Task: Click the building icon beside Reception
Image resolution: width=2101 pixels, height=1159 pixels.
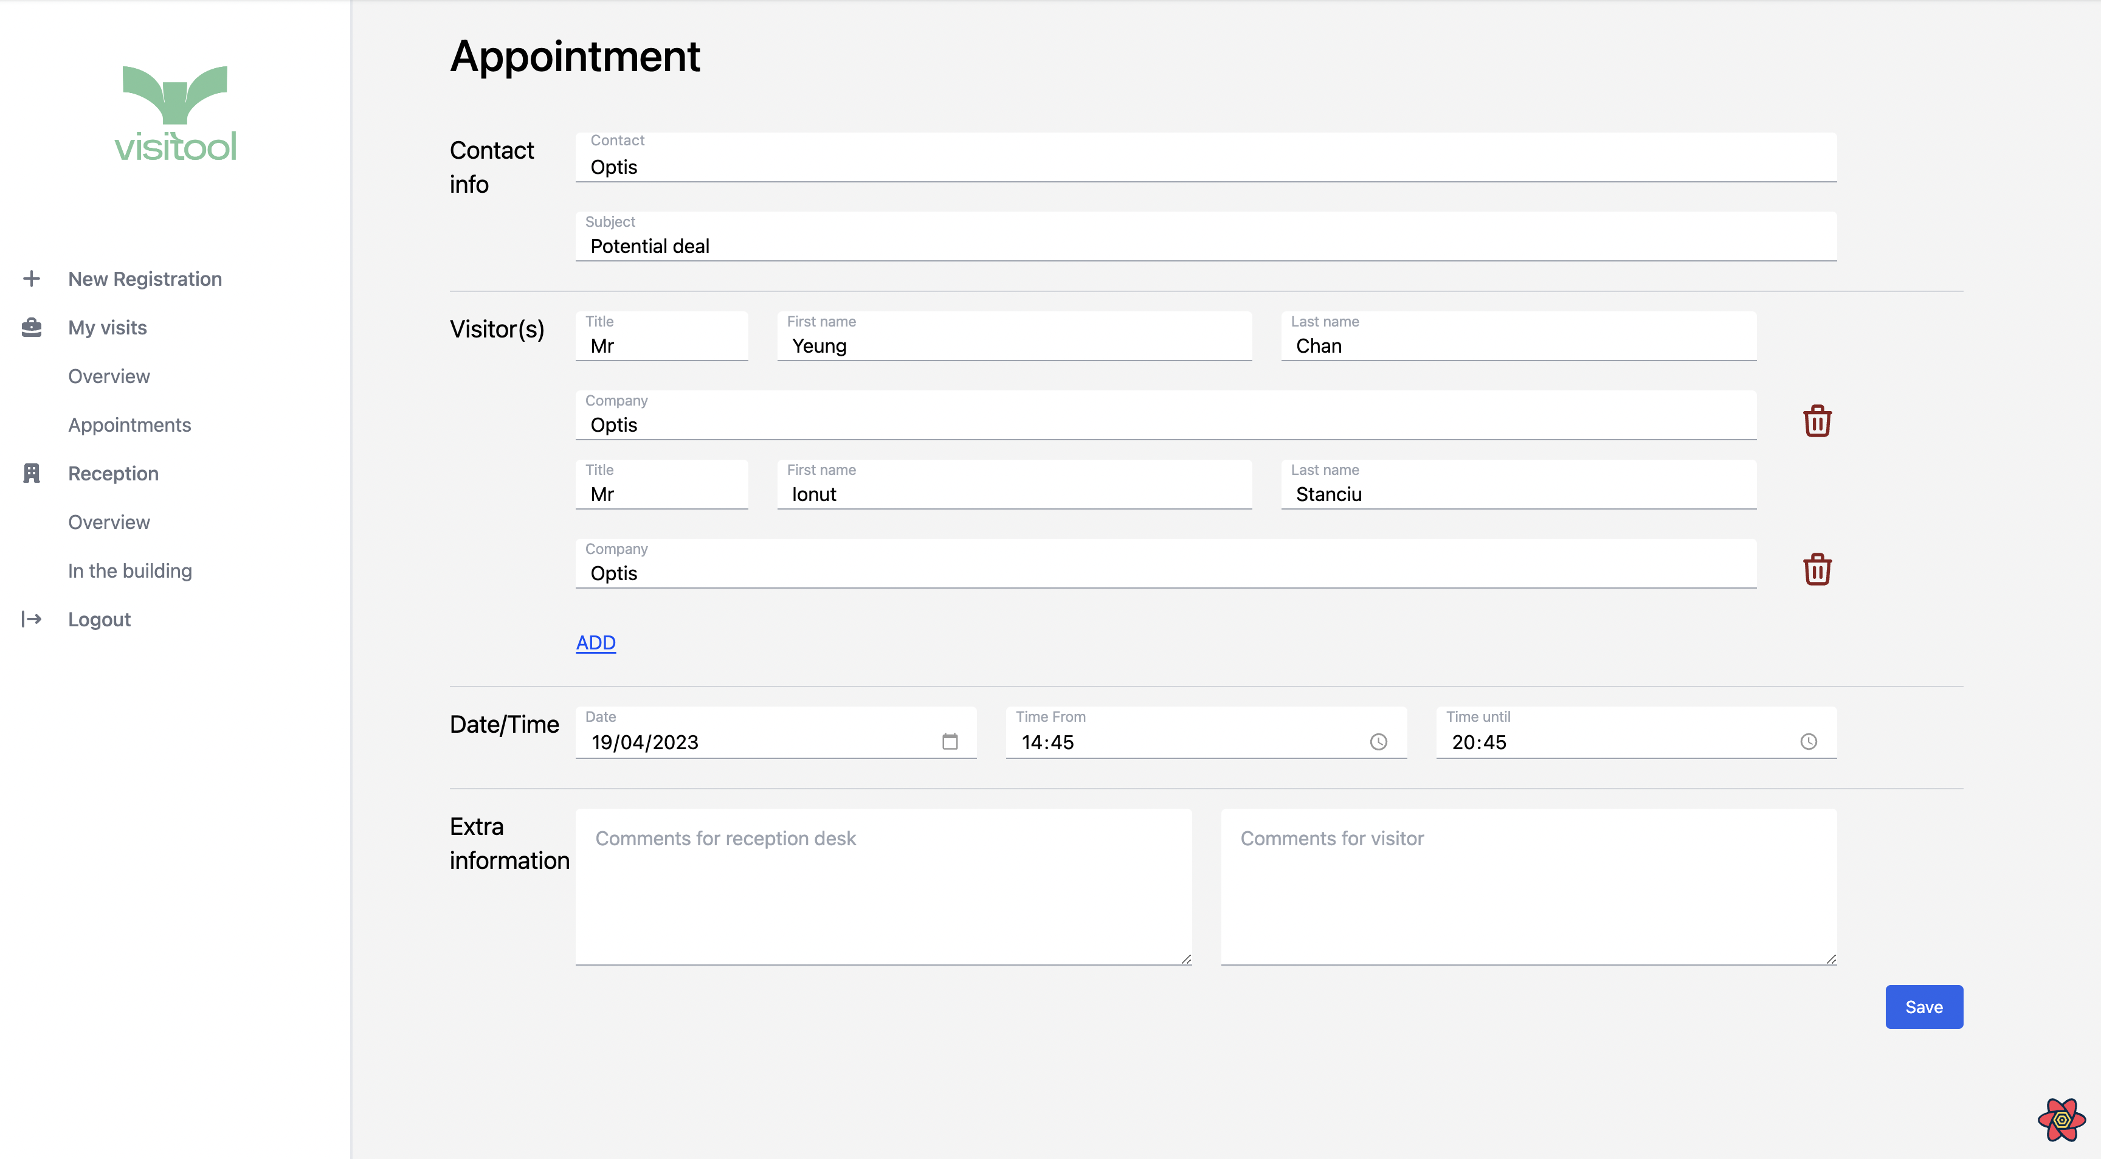Action: [31, 473]
